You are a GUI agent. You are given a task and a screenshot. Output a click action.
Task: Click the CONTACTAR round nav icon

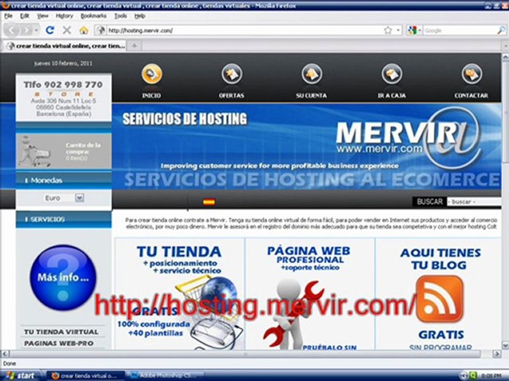(x=472, y=74)
